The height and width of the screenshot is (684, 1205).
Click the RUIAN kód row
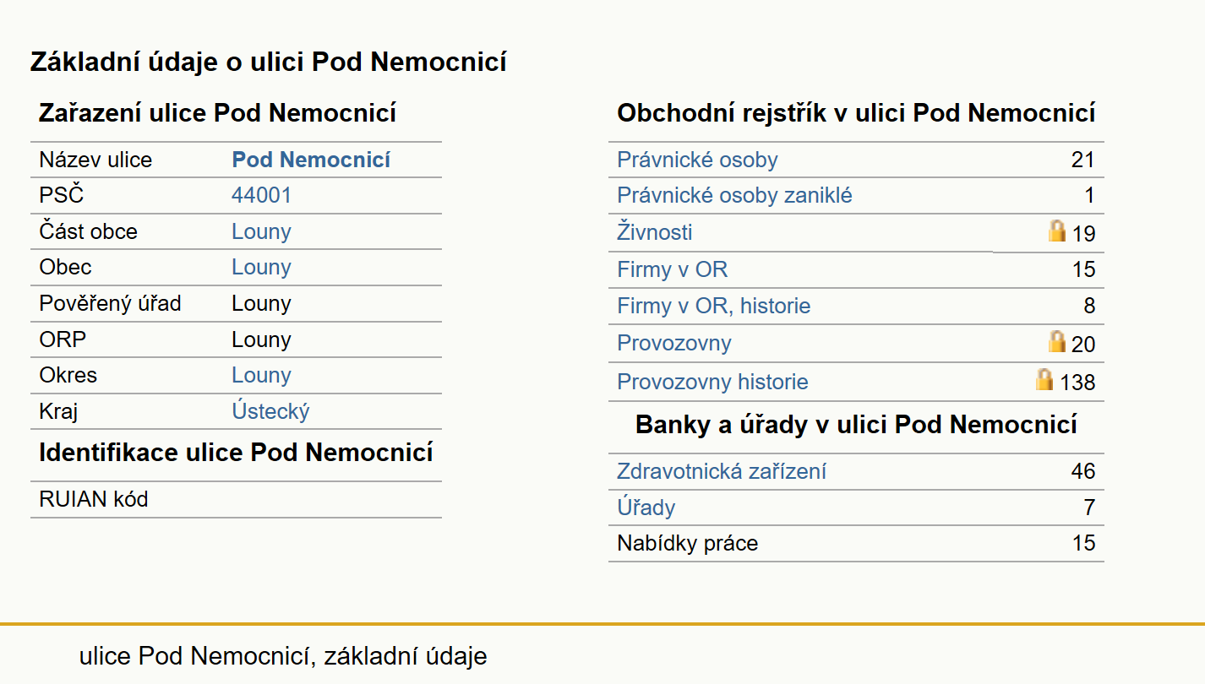(236, 499)
